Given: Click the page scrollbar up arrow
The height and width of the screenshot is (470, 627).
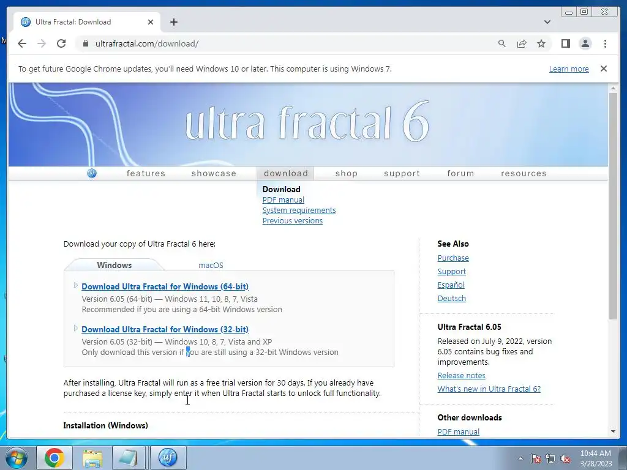Looking at the screenshot, I should (613, 88).
